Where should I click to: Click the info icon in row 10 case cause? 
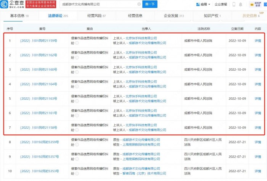pyautogui.click(x=77, y=173)
